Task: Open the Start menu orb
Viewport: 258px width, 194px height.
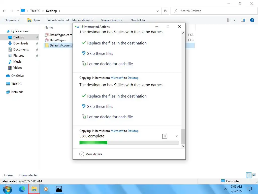Action: [7, 189]
